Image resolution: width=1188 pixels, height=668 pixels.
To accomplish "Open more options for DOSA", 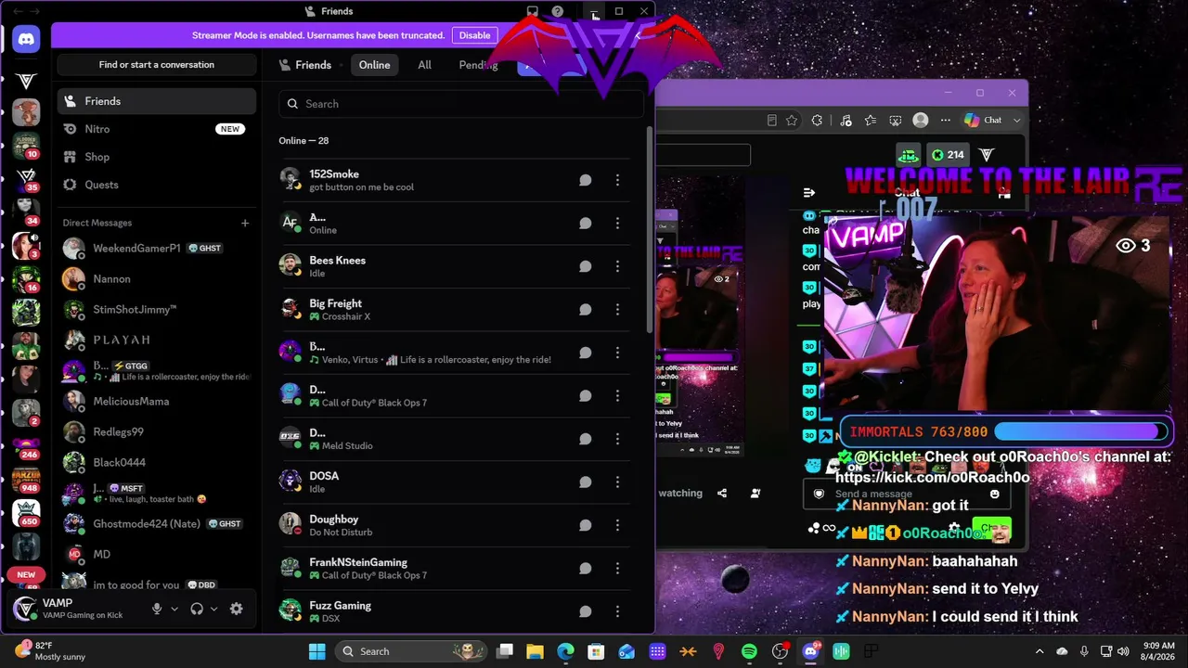I will (x=617, y=482).
